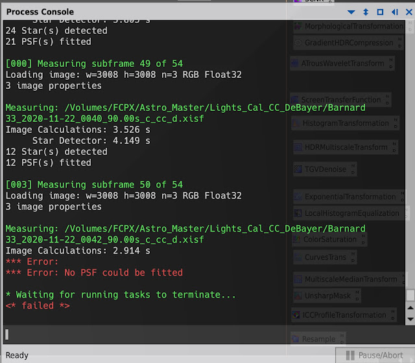Close the Process Console panel
Screen dimensions: 415x363
tap(409, 12)
